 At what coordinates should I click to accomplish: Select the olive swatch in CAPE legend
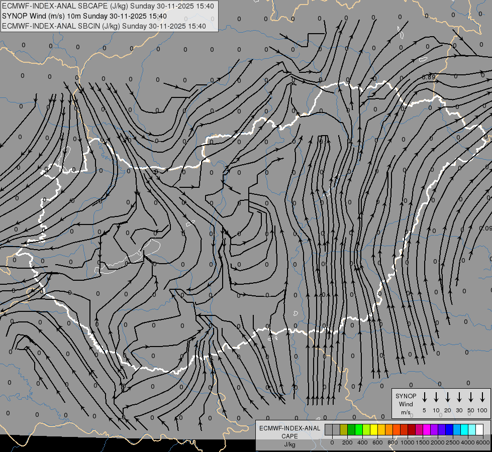tap(344, 429)
